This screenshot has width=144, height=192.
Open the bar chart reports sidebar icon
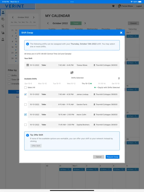(x=3, y=33)
